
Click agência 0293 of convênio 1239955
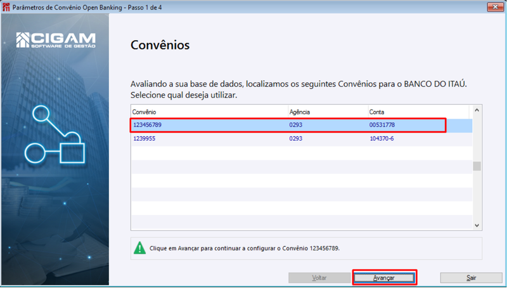pos(295,138)
